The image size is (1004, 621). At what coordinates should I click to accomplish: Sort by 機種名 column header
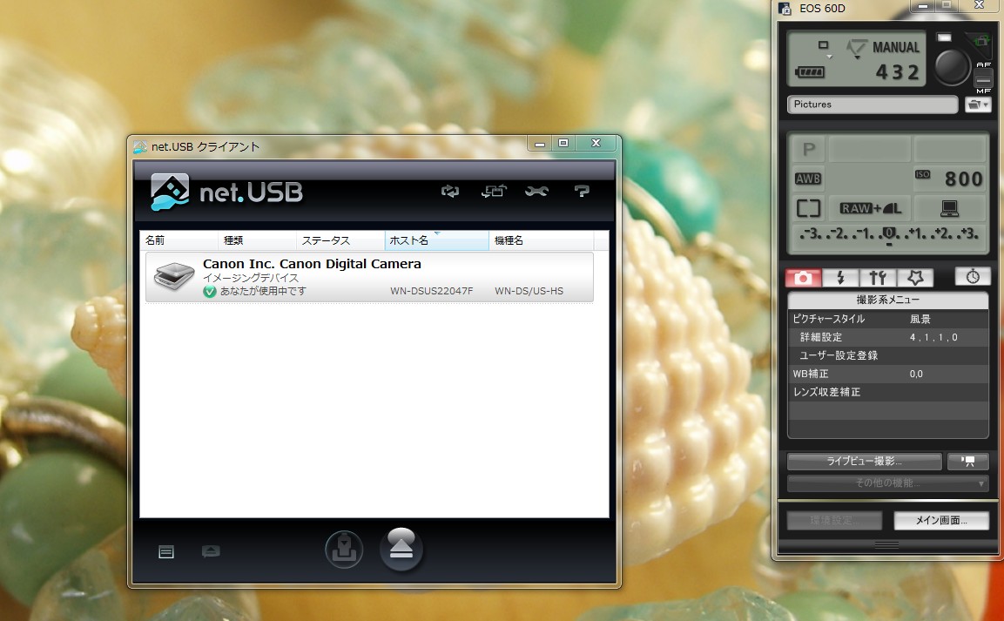pos(541,240)
